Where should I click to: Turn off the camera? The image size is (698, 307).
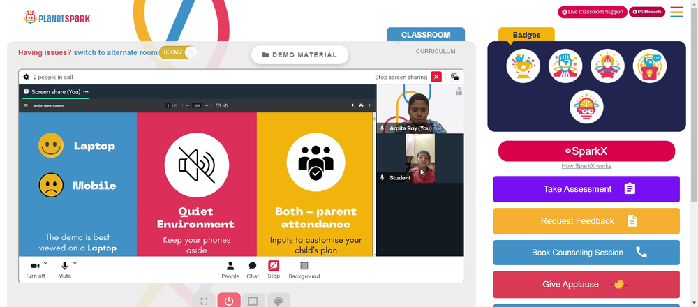click(35, 269)
